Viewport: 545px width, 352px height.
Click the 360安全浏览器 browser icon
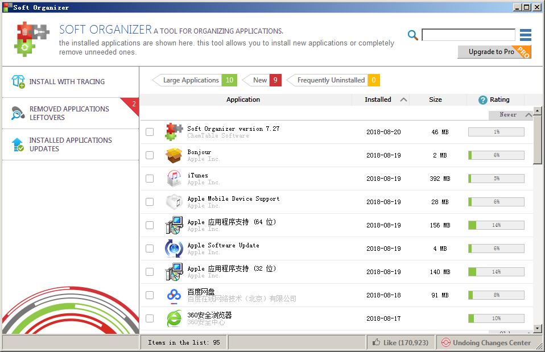tap(174, 318)
